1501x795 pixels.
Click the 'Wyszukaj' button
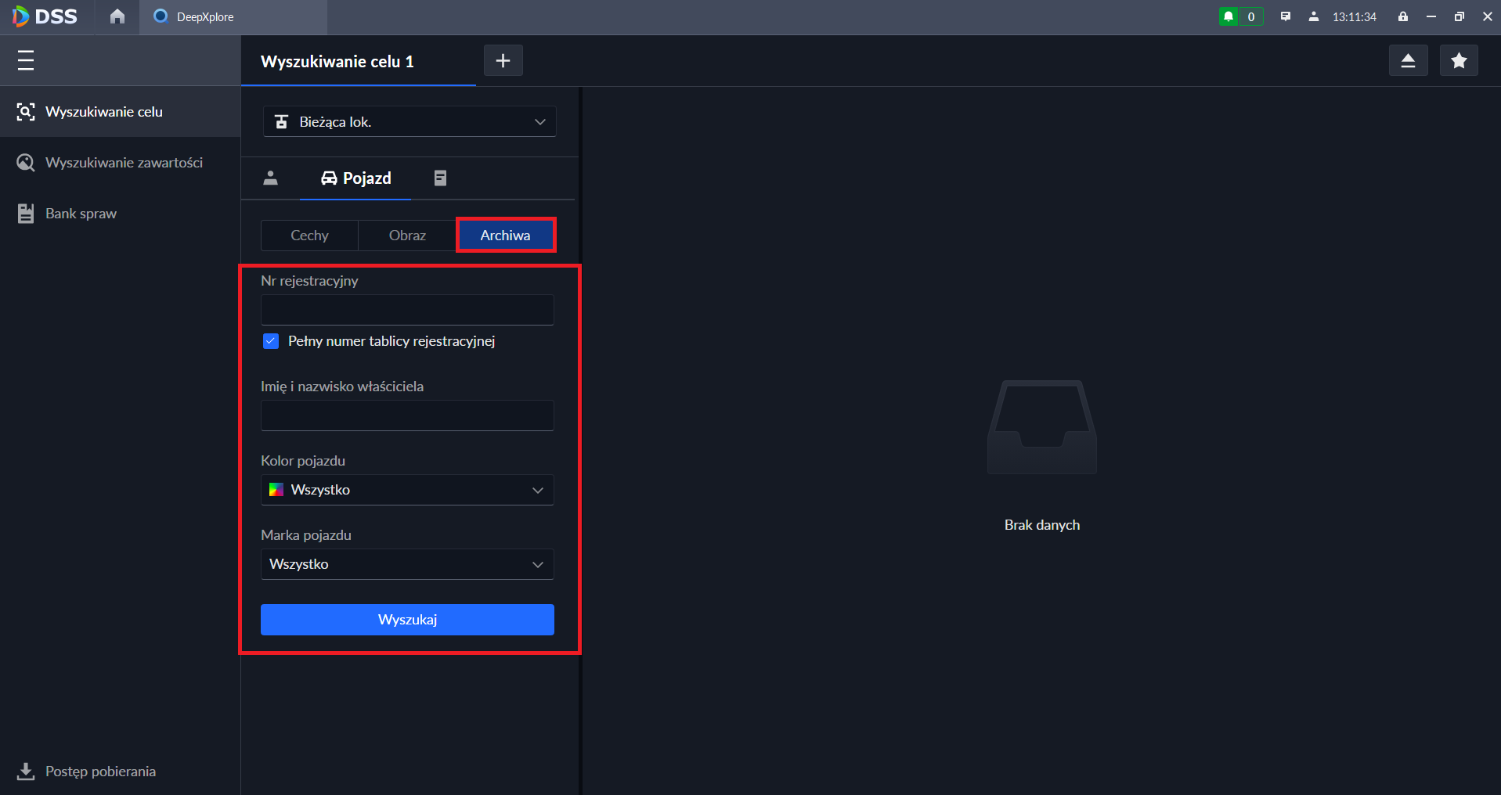click(407, 620)
